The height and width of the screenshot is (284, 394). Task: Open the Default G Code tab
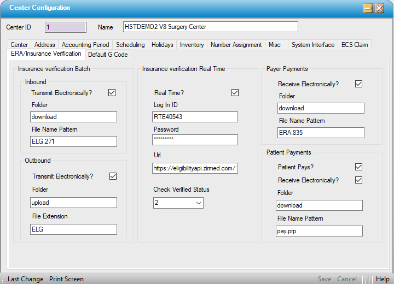[x=107, y=54]
